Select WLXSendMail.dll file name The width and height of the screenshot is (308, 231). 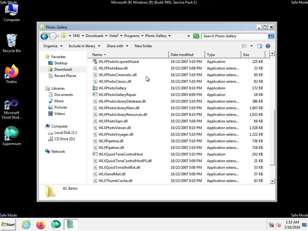click(x=112, y=174)
